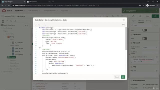Image resolution: width=160 pixels, height=90 pixels.
Task: Open the search tool in Code Editor
Action: click(x=44, y=24)
